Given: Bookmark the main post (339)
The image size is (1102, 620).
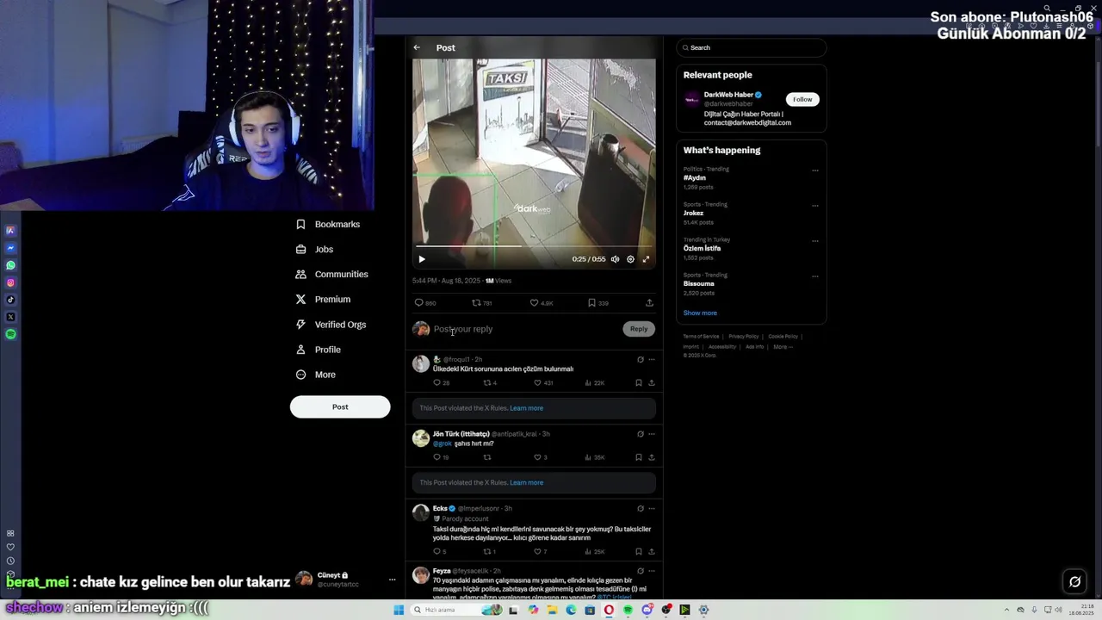Looking at the screenshot, I should [598, 303].
